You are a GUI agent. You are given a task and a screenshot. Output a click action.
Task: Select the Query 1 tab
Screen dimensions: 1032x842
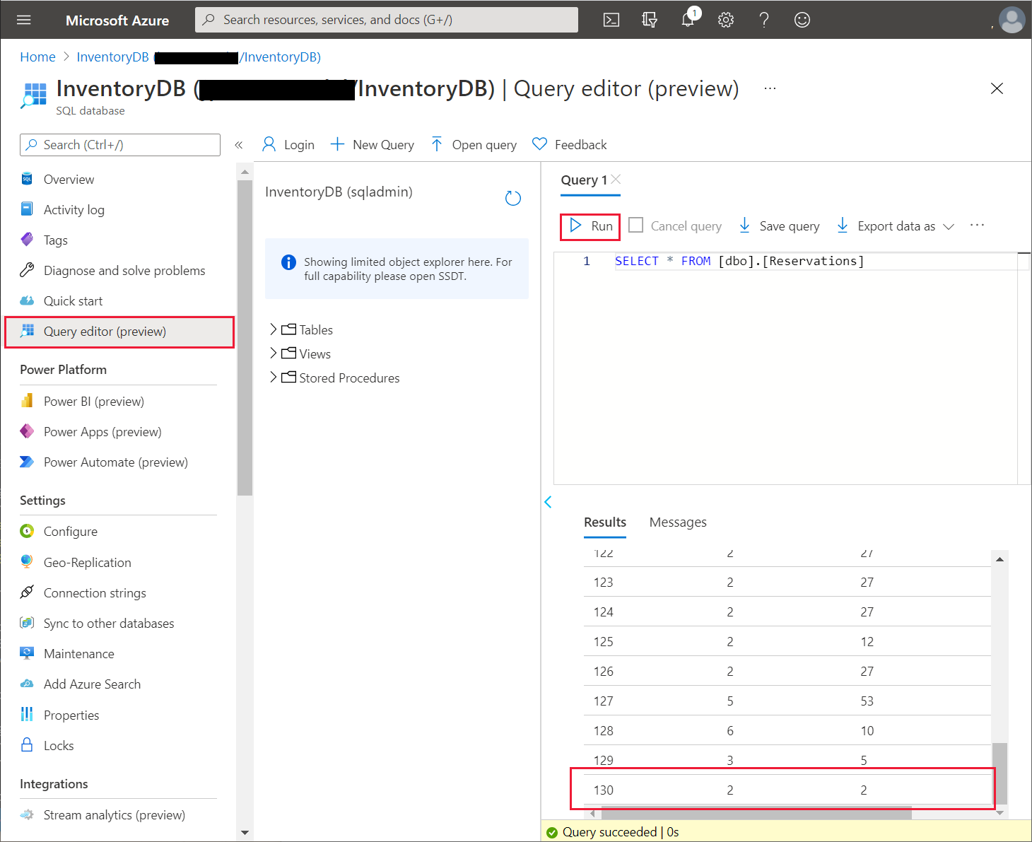click(x=584, y=180)
